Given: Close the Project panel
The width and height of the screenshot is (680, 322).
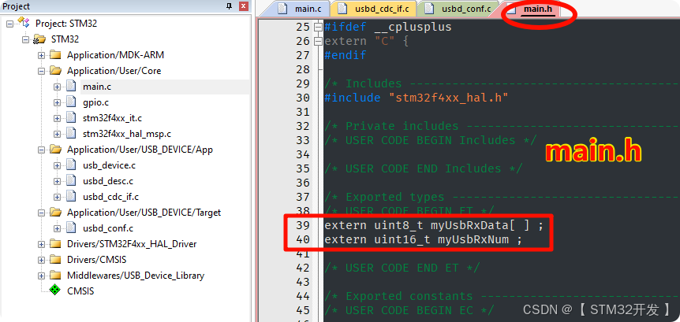Looking at the screenshot, I should [243, 6].
